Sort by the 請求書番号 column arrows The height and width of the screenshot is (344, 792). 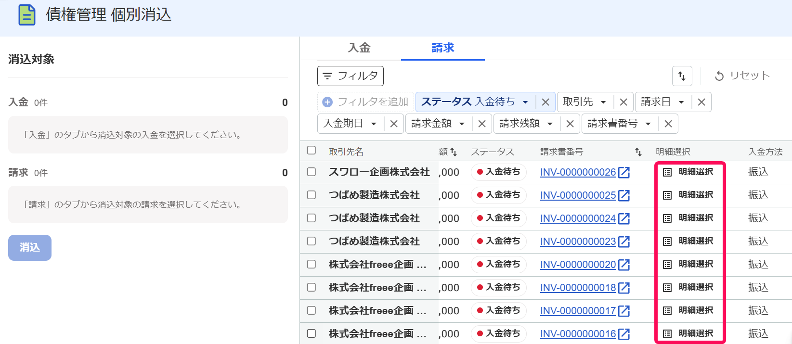638,152
